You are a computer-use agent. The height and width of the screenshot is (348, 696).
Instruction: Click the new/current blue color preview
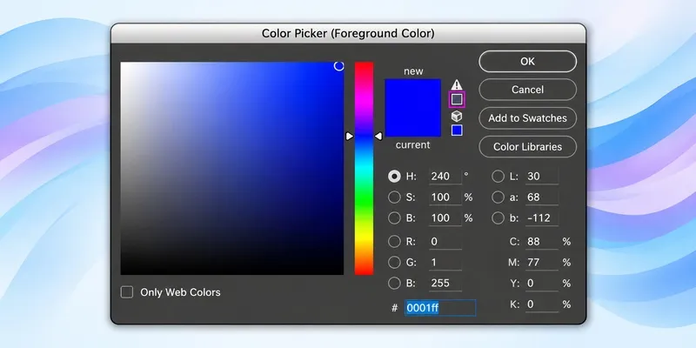pyautogui.click(x=412, y=108)
